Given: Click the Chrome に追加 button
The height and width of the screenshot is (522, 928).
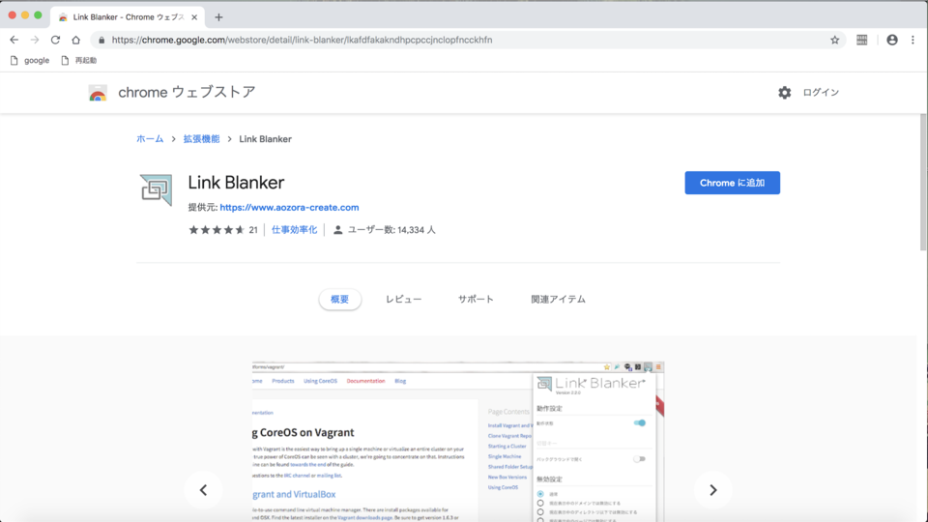Looking at the screenshot, I should [x=732, y=183].
